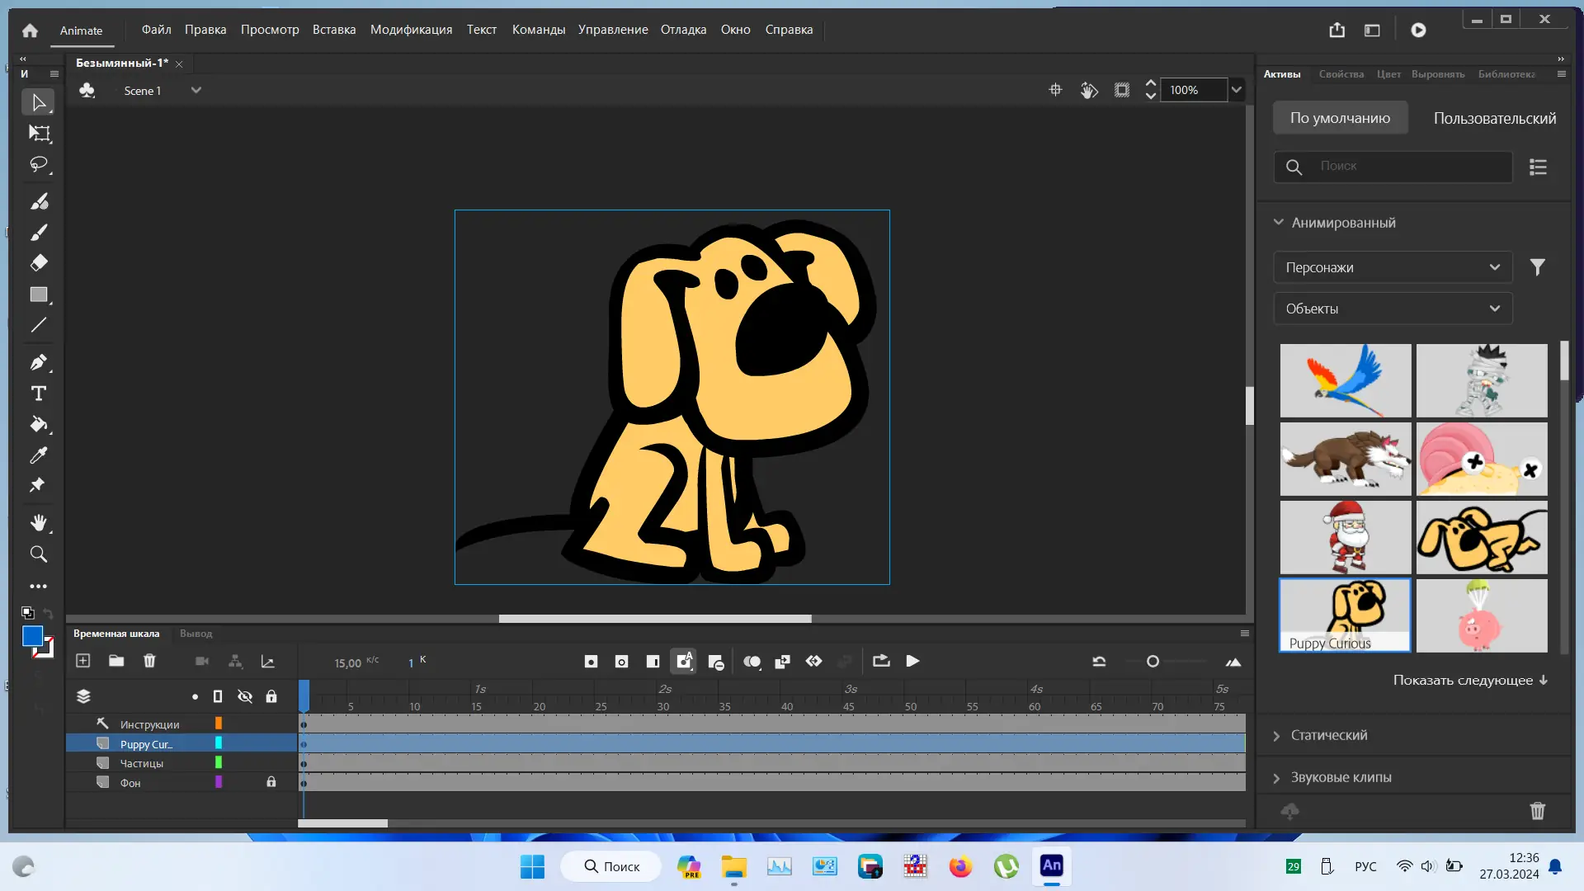Viewport: 1584px width, 891px height.
Task: Switch to the Свойства tab
Action: (x=1341, y=74)
